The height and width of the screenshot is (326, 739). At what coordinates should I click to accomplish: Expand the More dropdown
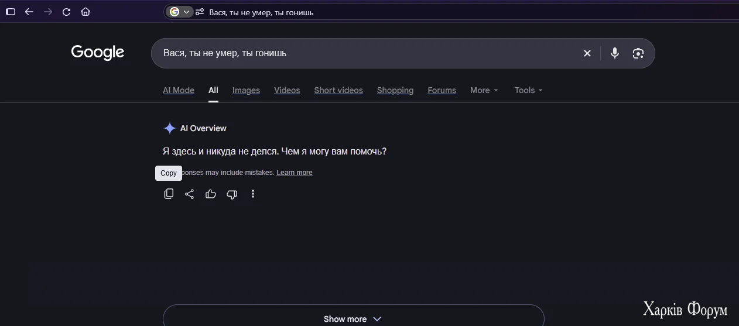pyautogui.click(x=484, y=90)
